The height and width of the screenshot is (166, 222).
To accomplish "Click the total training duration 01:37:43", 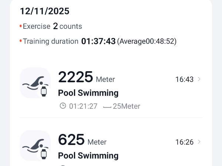I will pyautogui.click(x=98, y=41).
